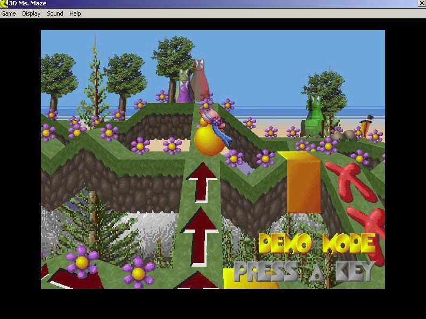
Task: Click the large purple flower under the pine tree
Action: [x=82, y=262]
